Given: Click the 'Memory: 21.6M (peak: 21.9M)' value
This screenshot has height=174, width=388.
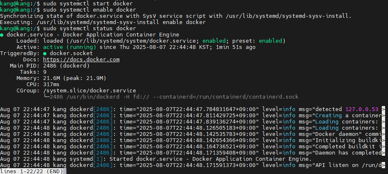Looking at the screenshot, I should pyautogui.click(x=74, y=78).
